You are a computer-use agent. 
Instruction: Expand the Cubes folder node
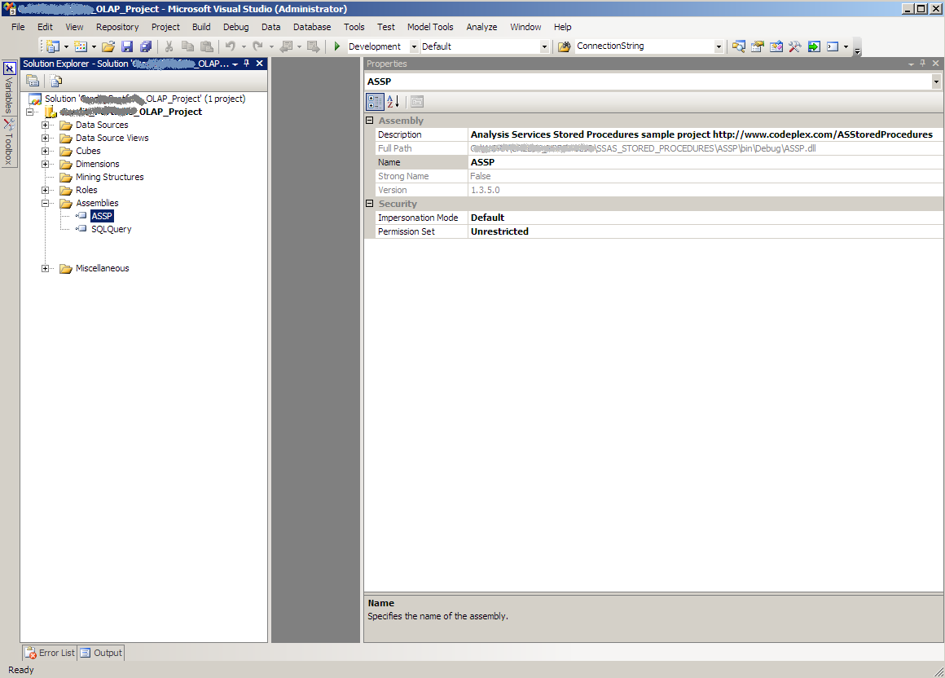tap(45, 152)
